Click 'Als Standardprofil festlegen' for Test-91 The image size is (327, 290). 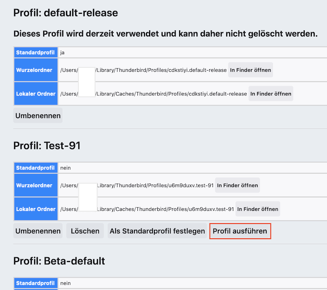[x=157, y=231]
